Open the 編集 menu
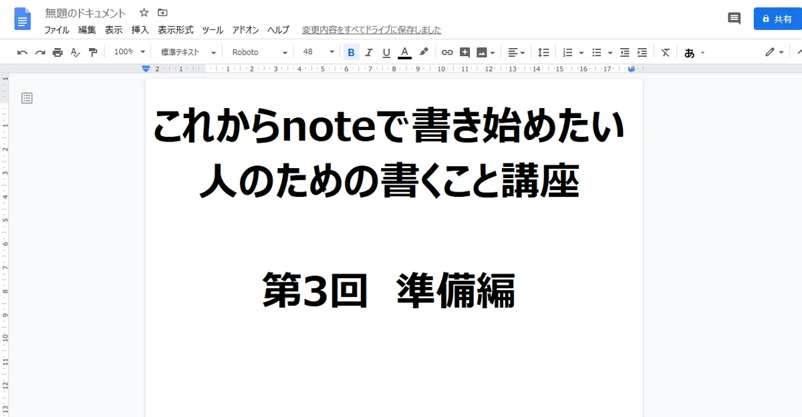 pos(87,30)
